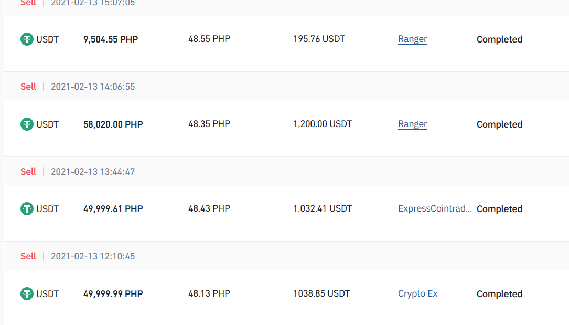This screenshot has width=569, height=325.
Task: Click USDT Tether icon in 49,999.61 PHP row
Action: coord(27,209)
